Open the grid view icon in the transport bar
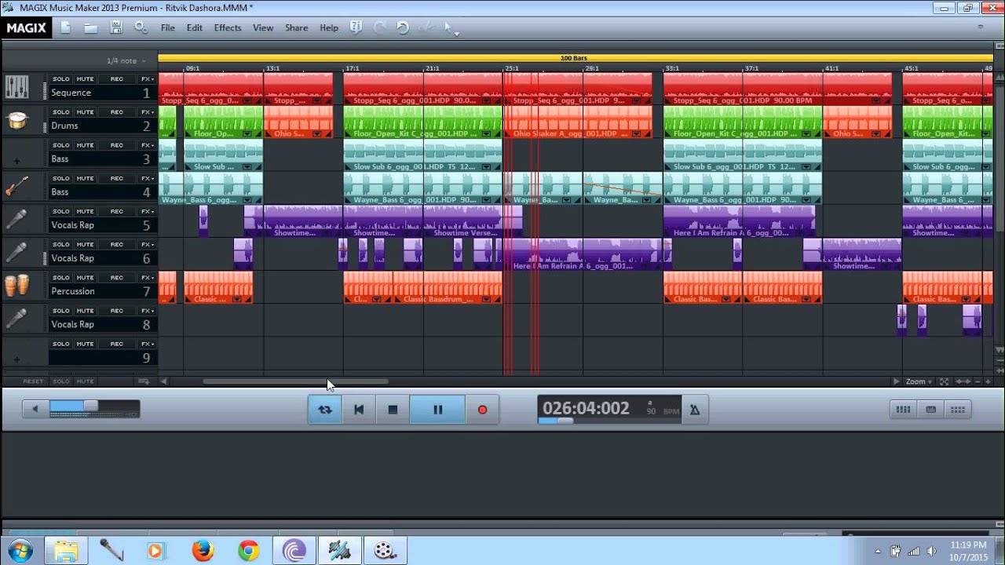This screenshot has height=565, width=1005. [x=958, y=409]
